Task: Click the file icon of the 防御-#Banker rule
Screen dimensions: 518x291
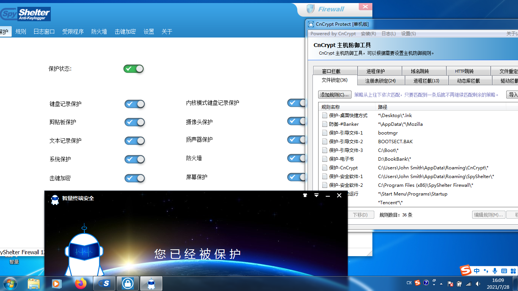Action: pos(325,124)
